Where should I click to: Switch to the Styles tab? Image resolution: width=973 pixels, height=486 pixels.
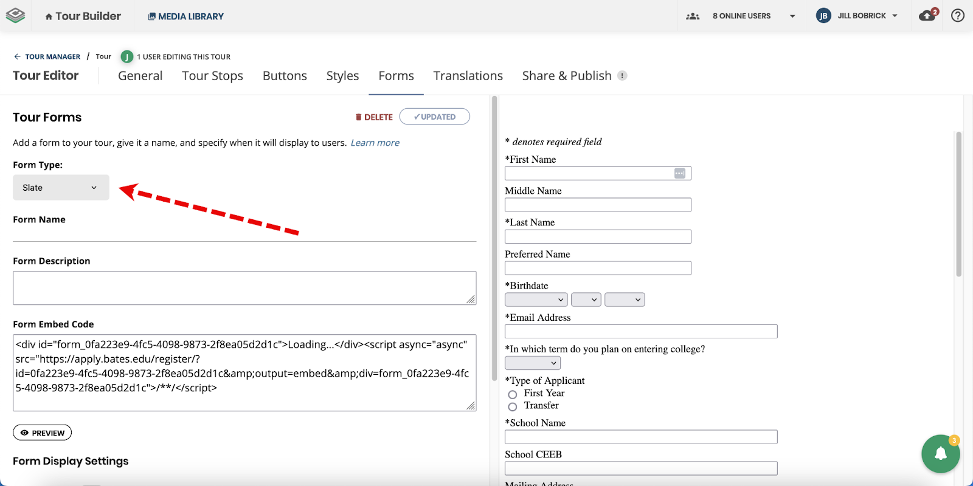coord(342,76)
